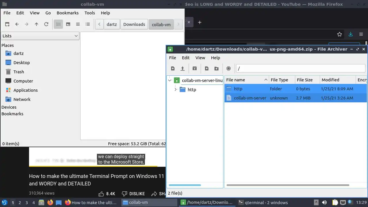Go back in file manager
Screen dimensions: 368x207
point(17,24)
